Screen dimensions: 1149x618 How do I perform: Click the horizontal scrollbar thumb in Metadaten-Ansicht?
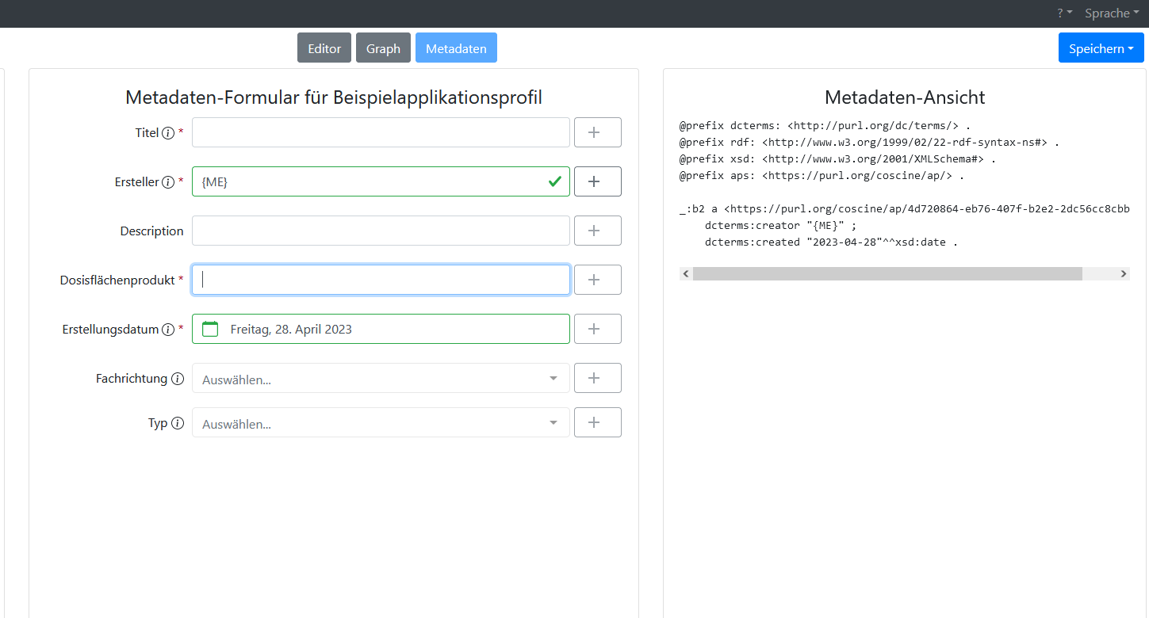887,273
